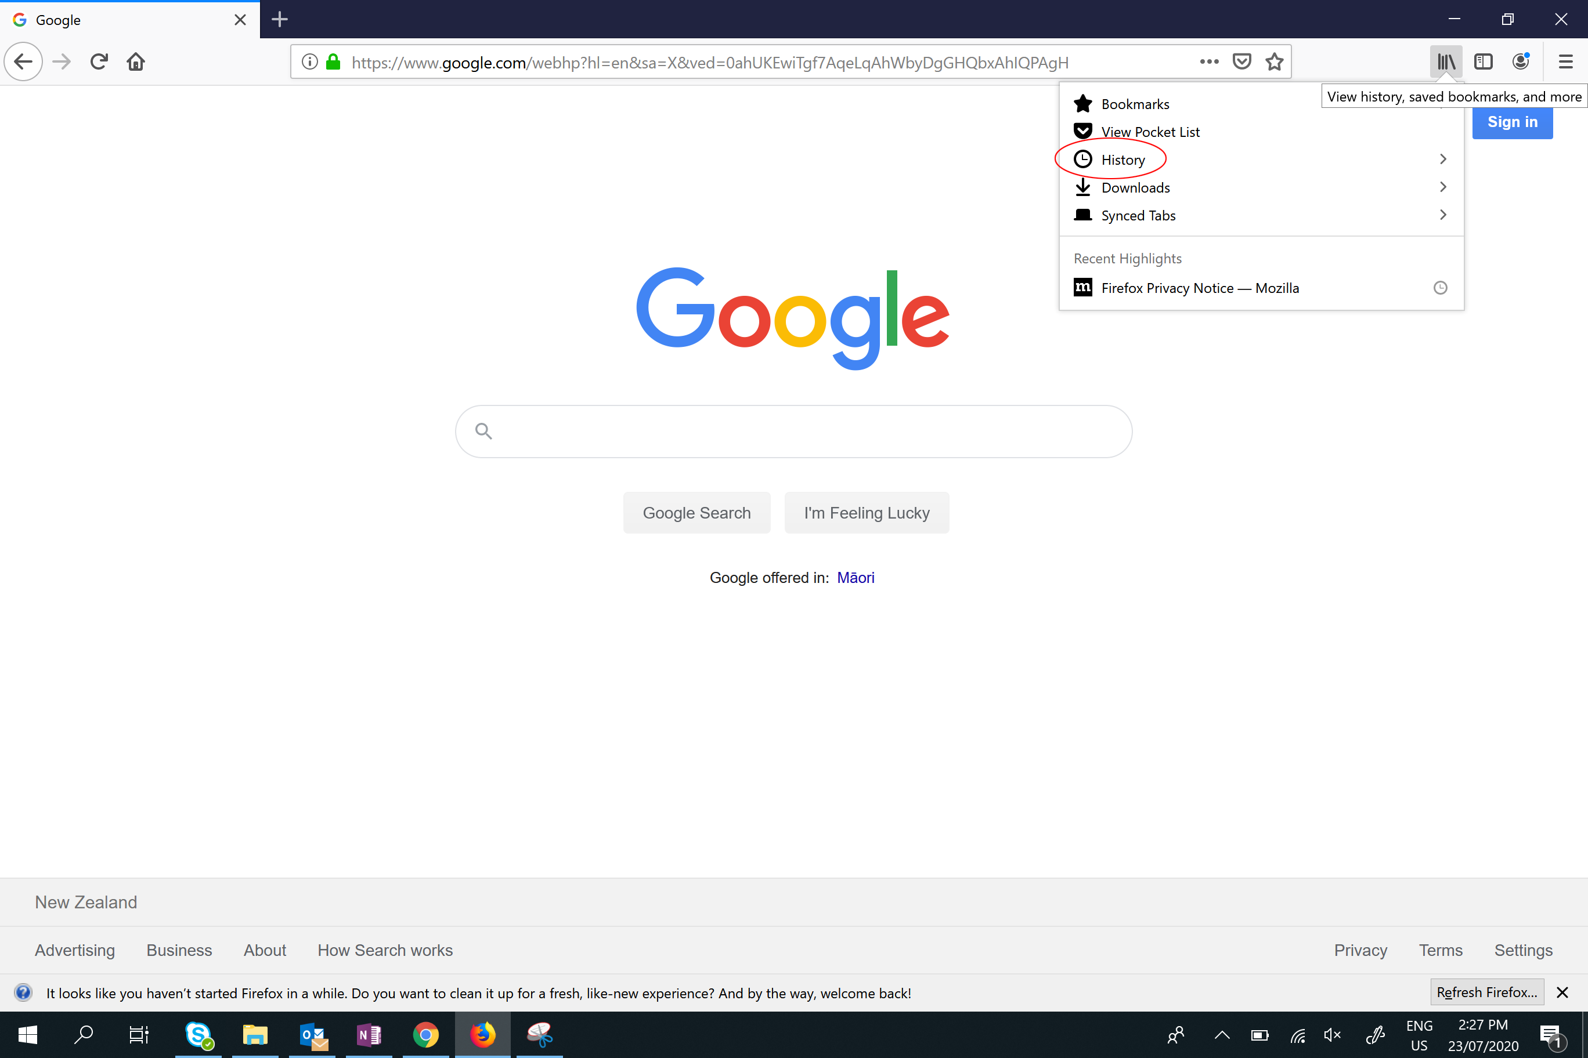Click the Downloads menu item
1588x1058 pixels.
point(1134,187)
